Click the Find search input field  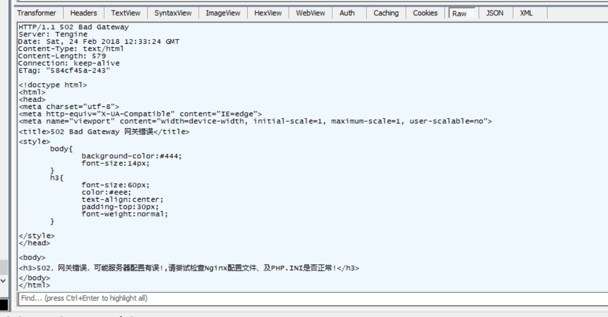[310, 298]
